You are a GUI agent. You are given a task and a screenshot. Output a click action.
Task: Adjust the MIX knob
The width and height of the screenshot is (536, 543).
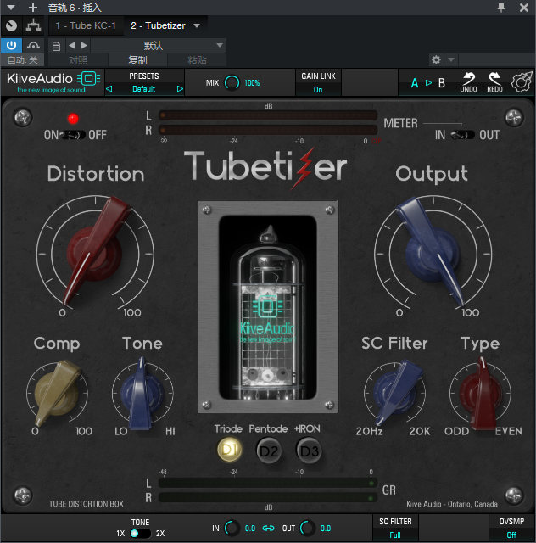point(232,83)
